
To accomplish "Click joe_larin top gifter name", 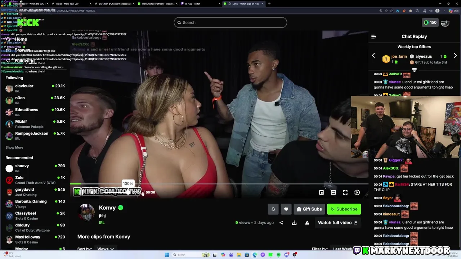I will pos(399,56).
